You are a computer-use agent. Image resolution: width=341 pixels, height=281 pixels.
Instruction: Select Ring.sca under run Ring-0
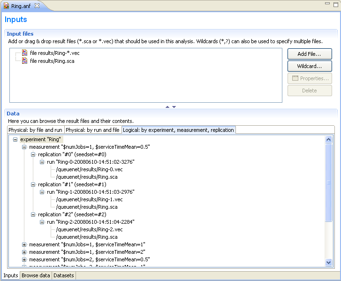(87, 177)
